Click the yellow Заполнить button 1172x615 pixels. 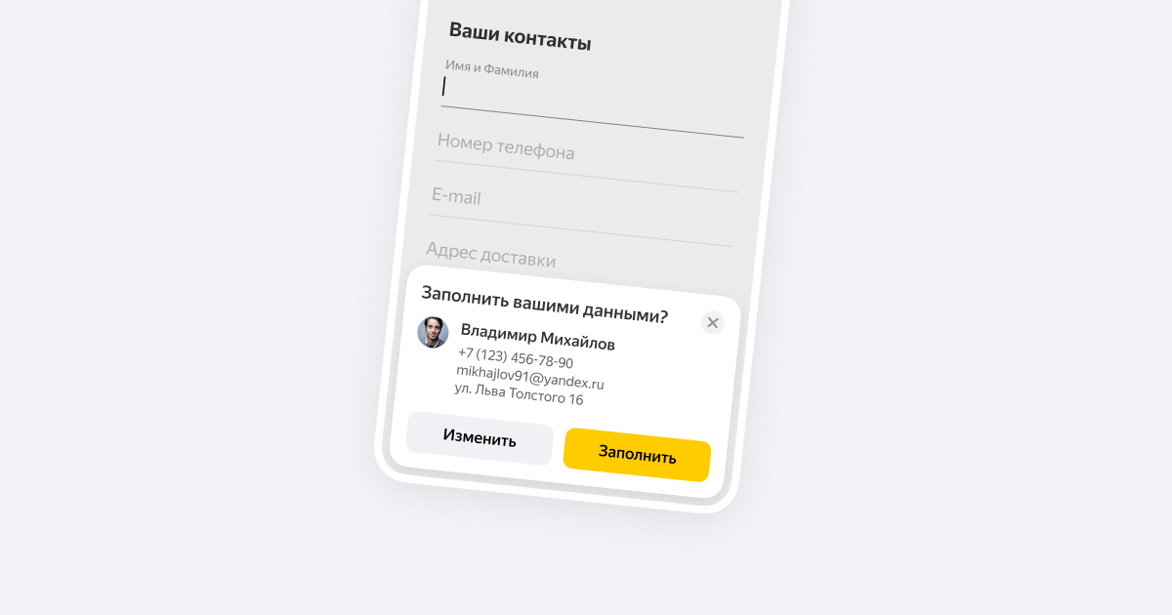click(637, 455)
